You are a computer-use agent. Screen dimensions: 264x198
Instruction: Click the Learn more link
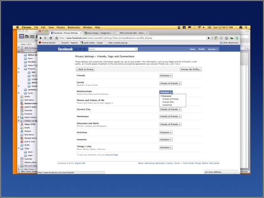175,64
